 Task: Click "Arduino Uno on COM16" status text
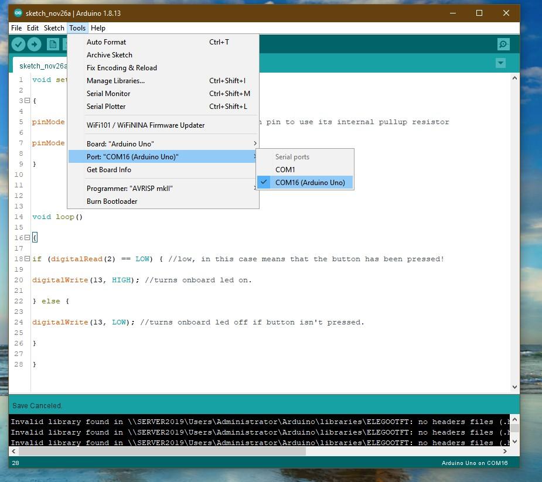474,463
